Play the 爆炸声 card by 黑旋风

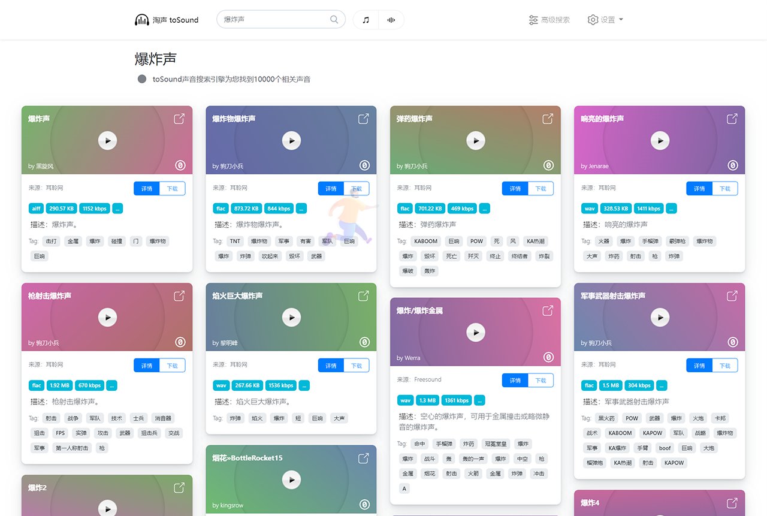[107, 140]
